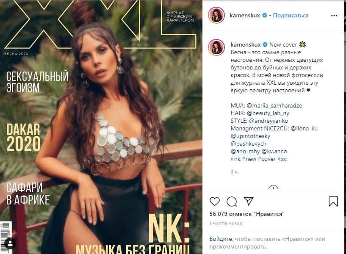
Task: Like the post with the heart icon
Action: click(x=214, y=202)
